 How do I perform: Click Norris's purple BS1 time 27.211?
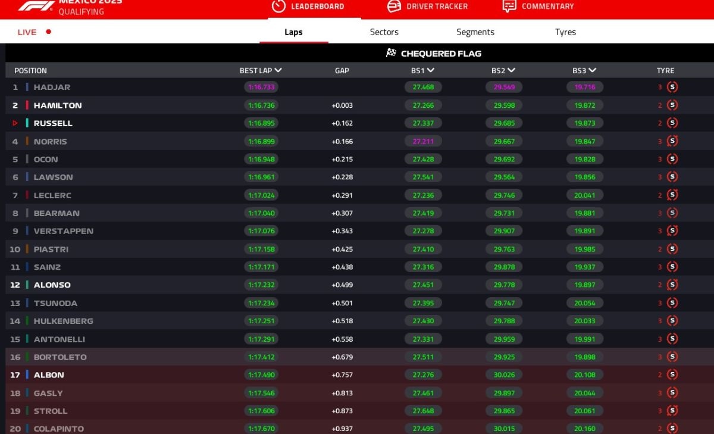point(423,142)
